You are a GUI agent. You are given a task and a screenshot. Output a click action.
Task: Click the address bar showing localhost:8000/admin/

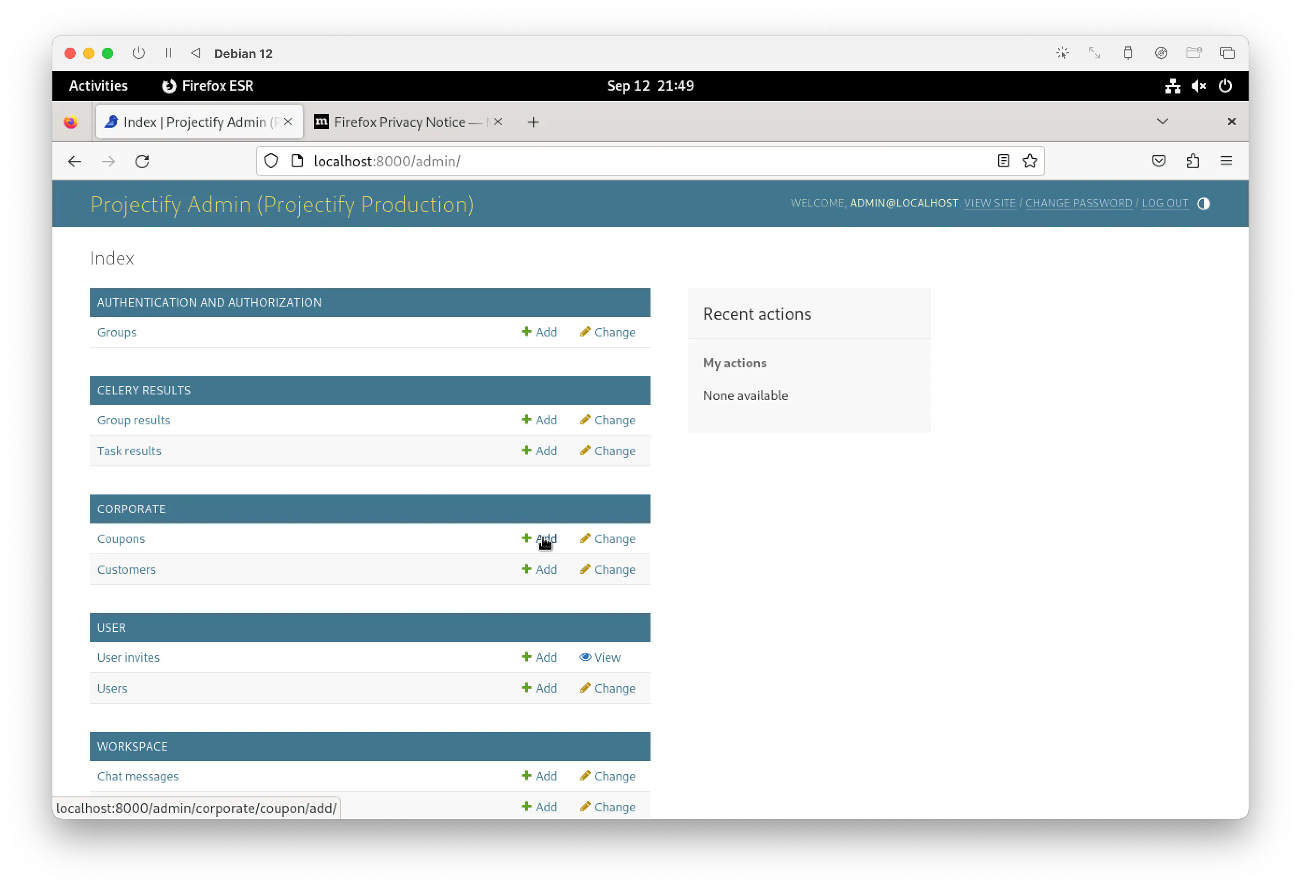[x=650, y=161]
